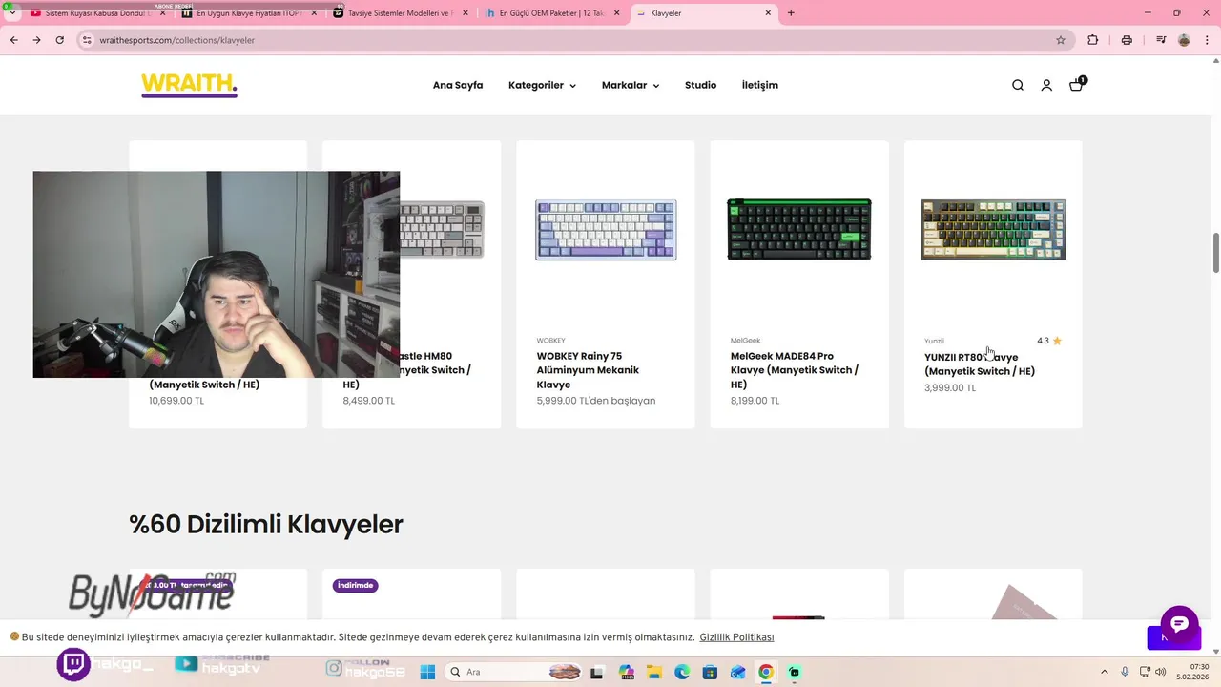Open File Explorer from taskbar

[x=653, y=672]
